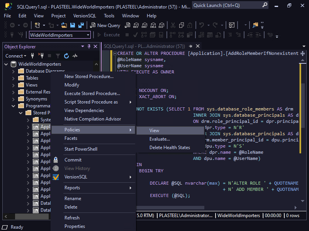Click the Refresh icon in Object Explorer
This screenshot has width=309, height=231.
tap(66, 56)
